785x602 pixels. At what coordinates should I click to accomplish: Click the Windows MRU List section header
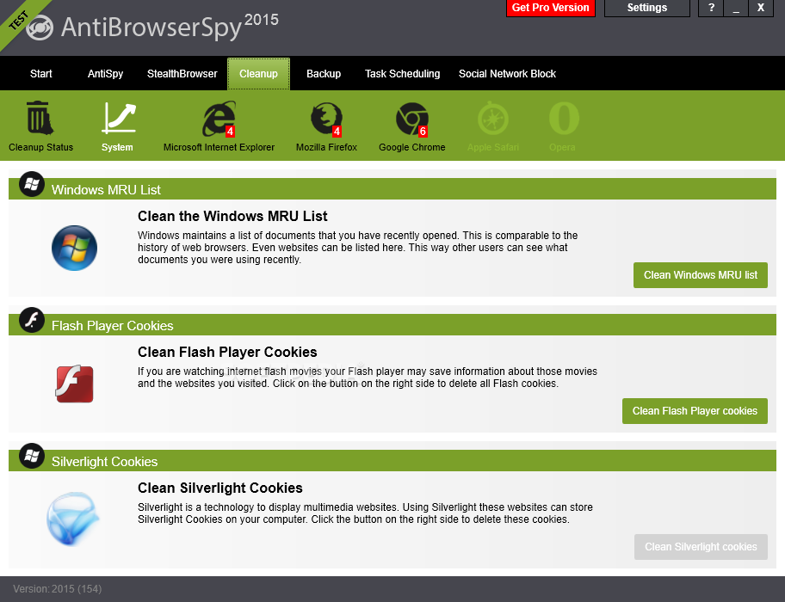(x=392, y=189)
